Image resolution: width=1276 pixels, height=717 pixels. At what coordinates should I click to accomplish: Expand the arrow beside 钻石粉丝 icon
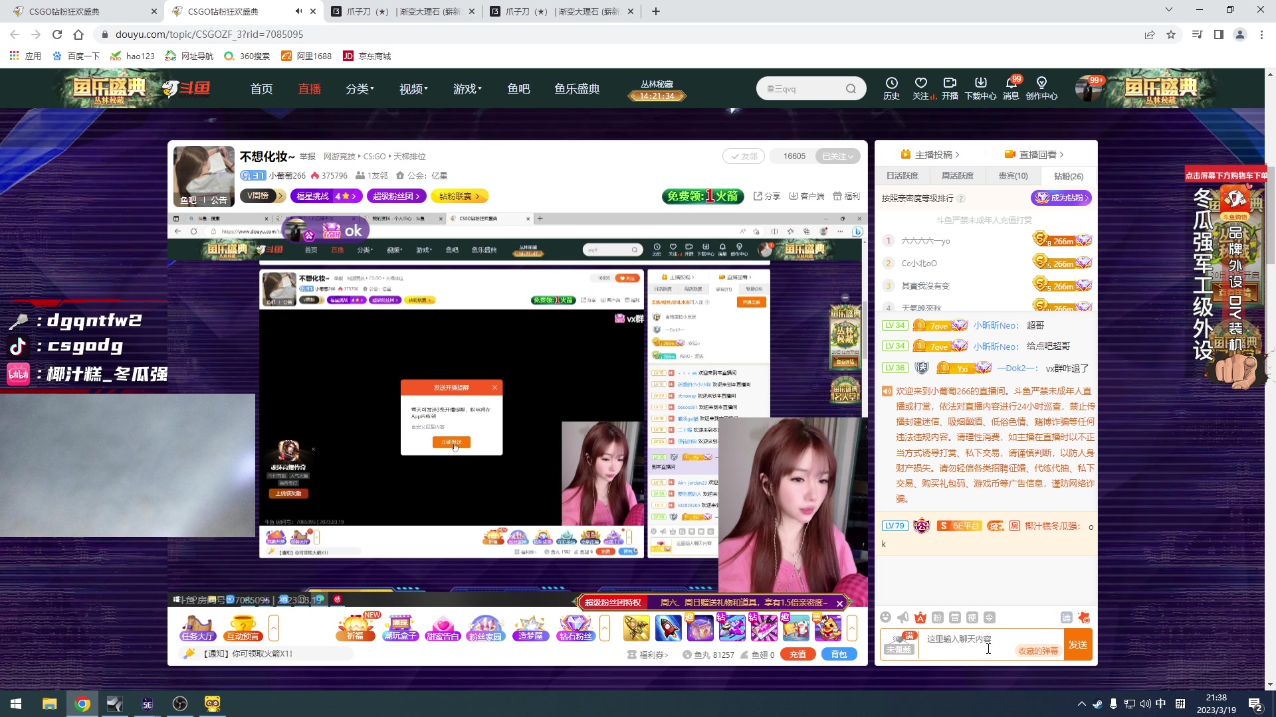[604, 627]
